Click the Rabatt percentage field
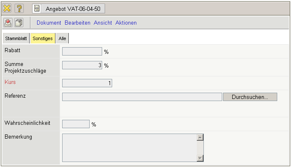291x167 pixels. click(x=82, y=51)
